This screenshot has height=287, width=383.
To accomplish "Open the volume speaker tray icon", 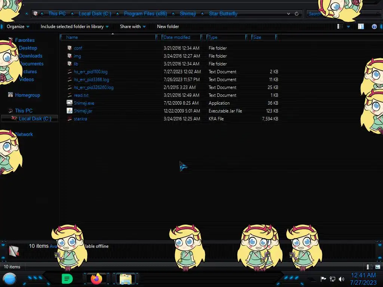I will 341,279.
